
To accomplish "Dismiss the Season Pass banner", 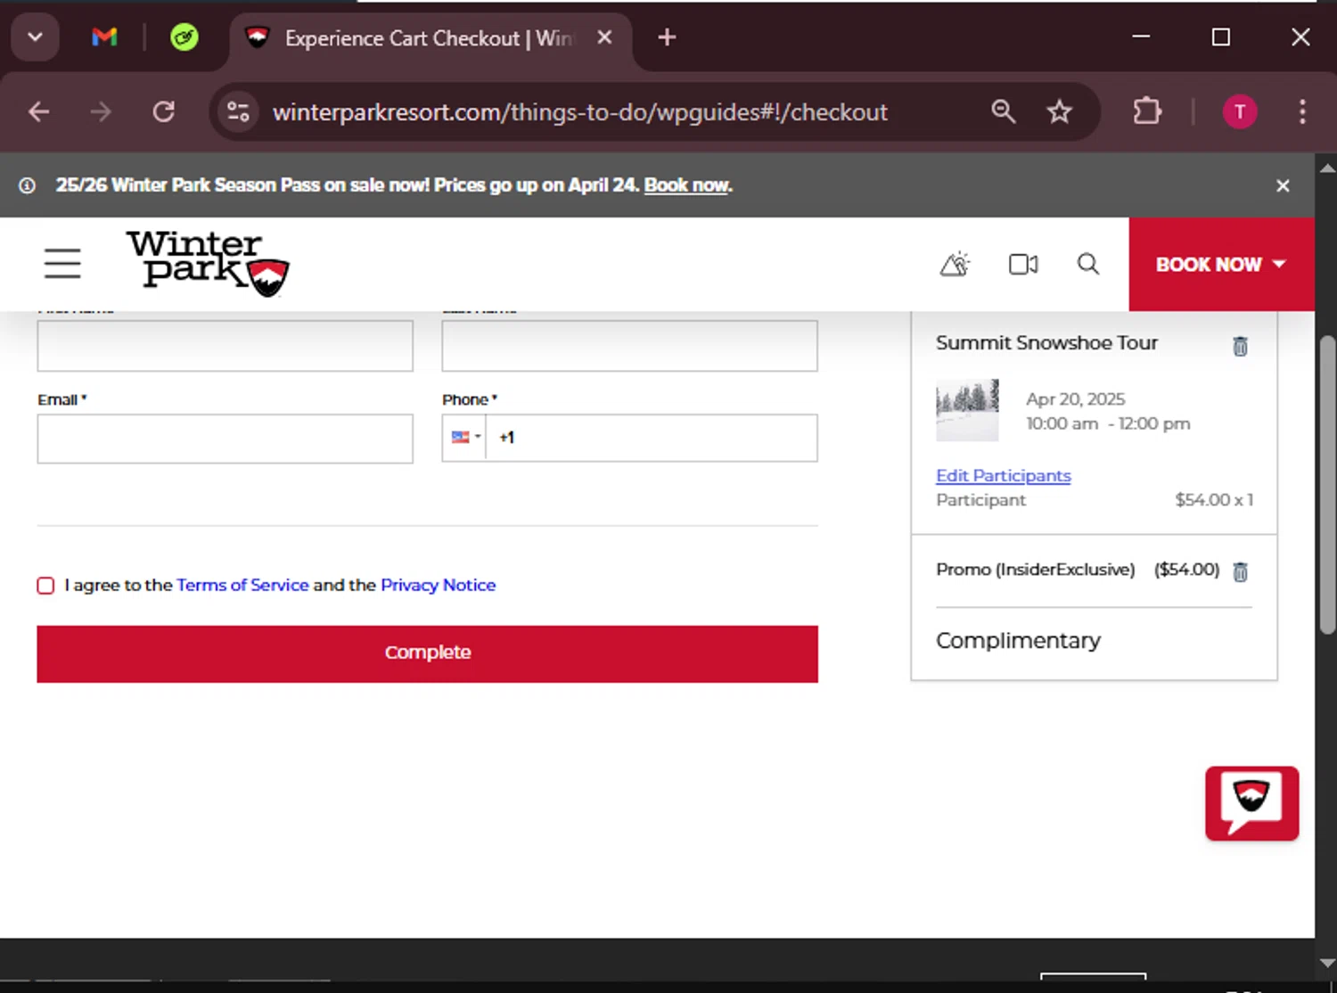I will click(1283, 185).
